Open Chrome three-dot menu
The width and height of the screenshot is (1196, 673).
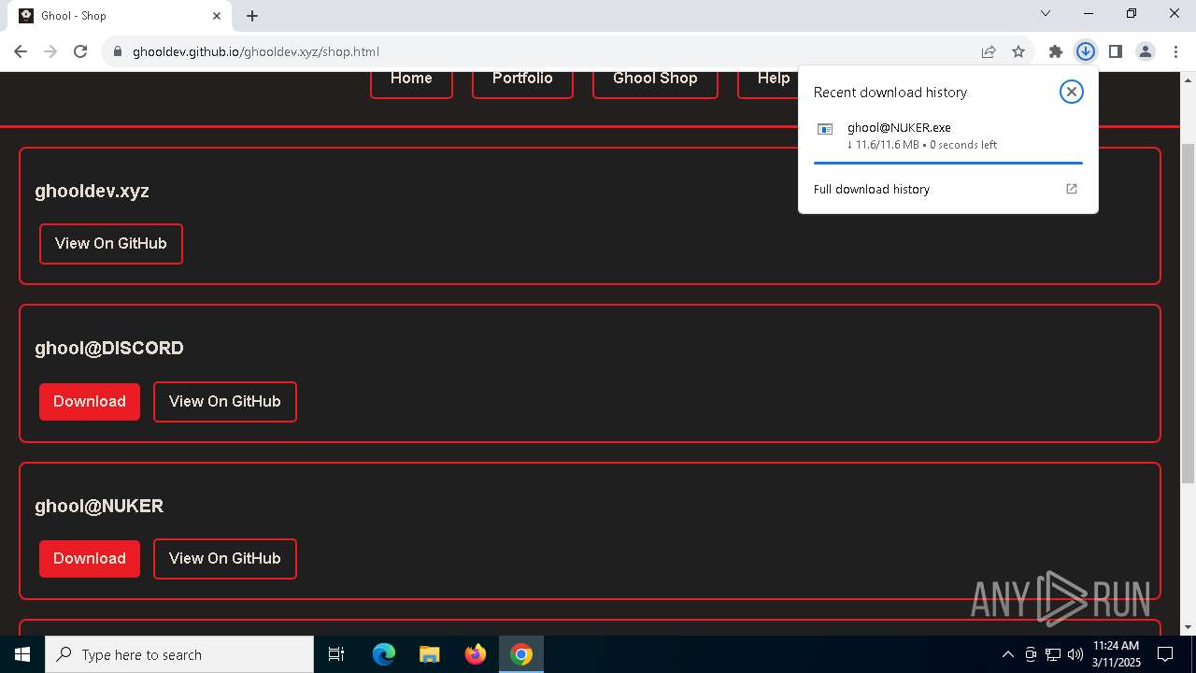point(1175,51)
